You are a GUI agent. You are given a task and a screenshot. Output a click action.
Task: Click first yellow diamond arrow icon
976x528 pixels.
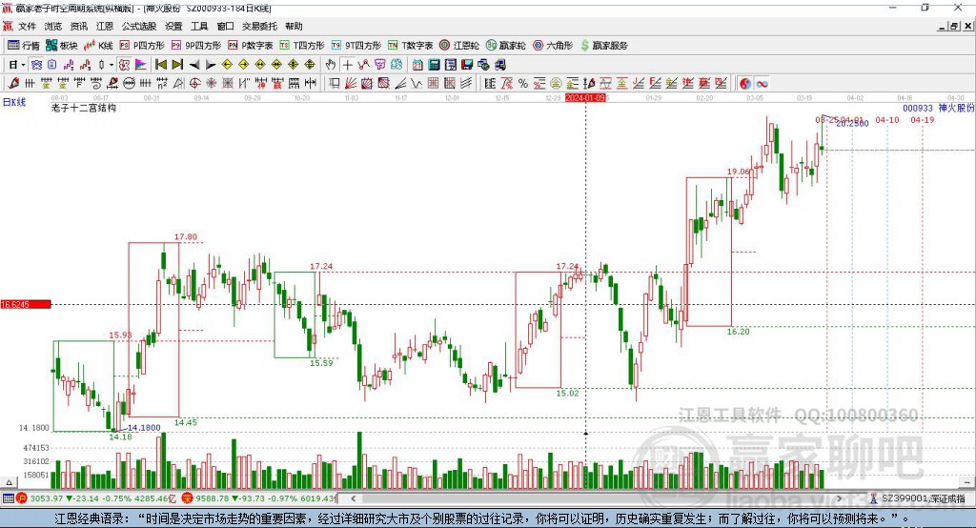(227, 65)
